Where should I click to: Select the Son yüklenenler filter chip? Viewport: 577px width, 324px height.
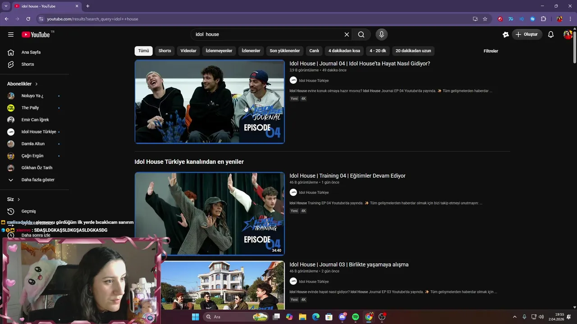(x=285, y=51)
